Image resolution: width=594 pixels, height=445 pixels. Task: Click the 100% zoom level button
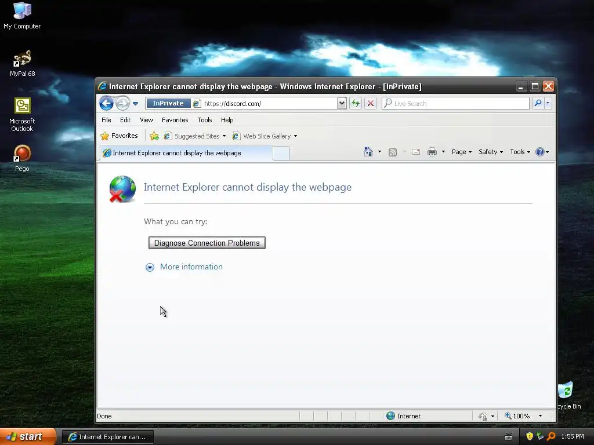pos(517,416)
